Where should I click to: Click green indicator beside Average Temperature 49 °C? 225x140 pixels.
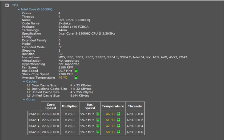76,77
